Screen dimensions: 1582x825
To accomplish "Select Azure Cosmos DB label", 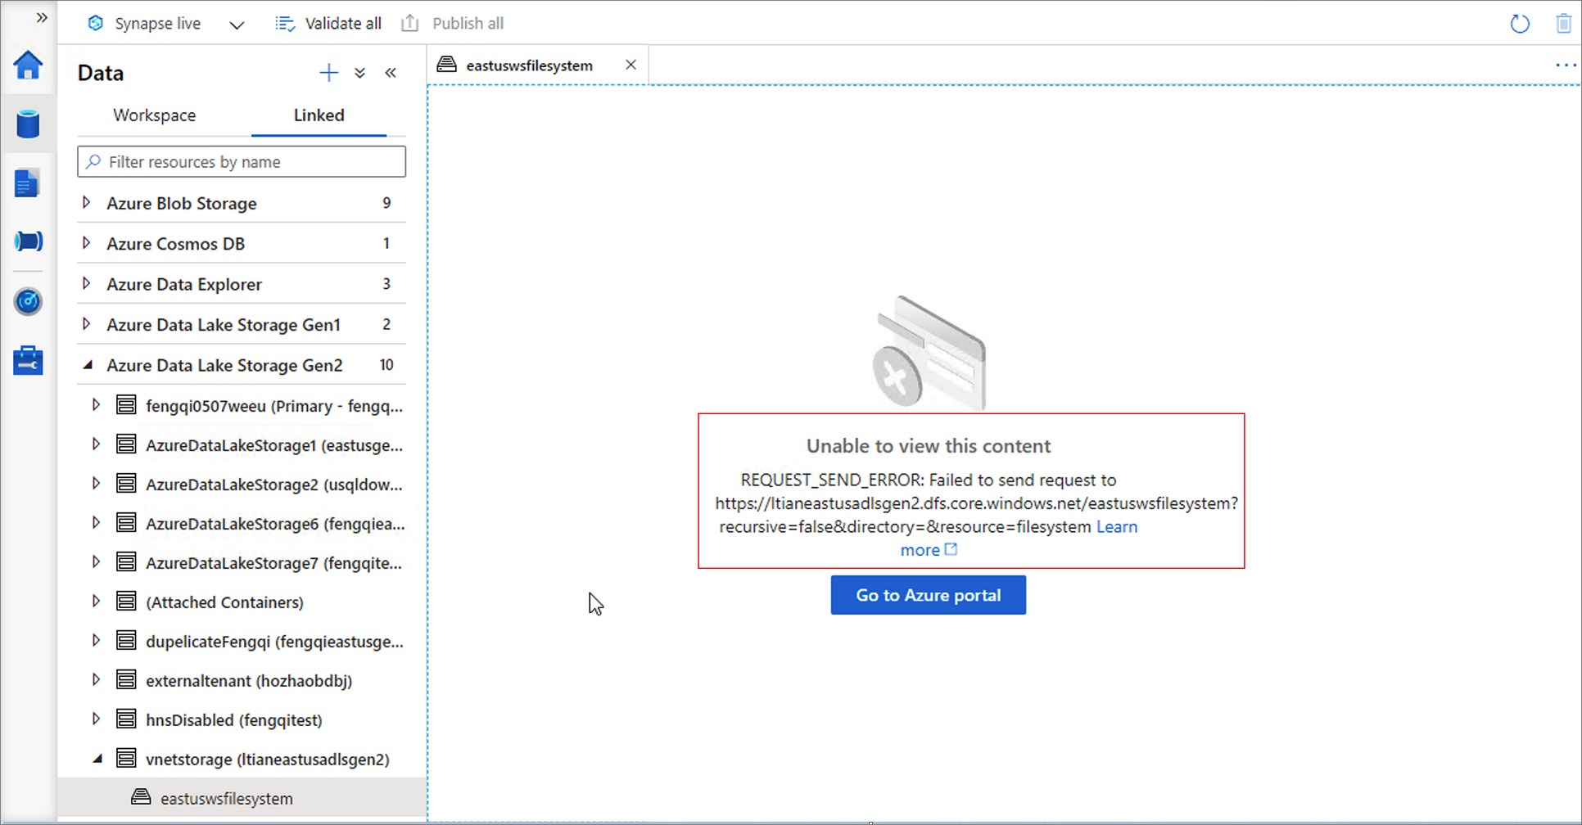I will [x=176, y=244].
